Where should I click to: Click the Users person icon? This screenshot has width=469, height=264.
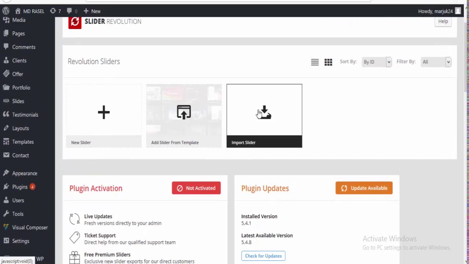point(6,201)
